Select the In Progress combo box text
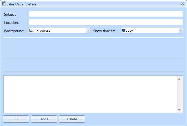 pos(41,30)
